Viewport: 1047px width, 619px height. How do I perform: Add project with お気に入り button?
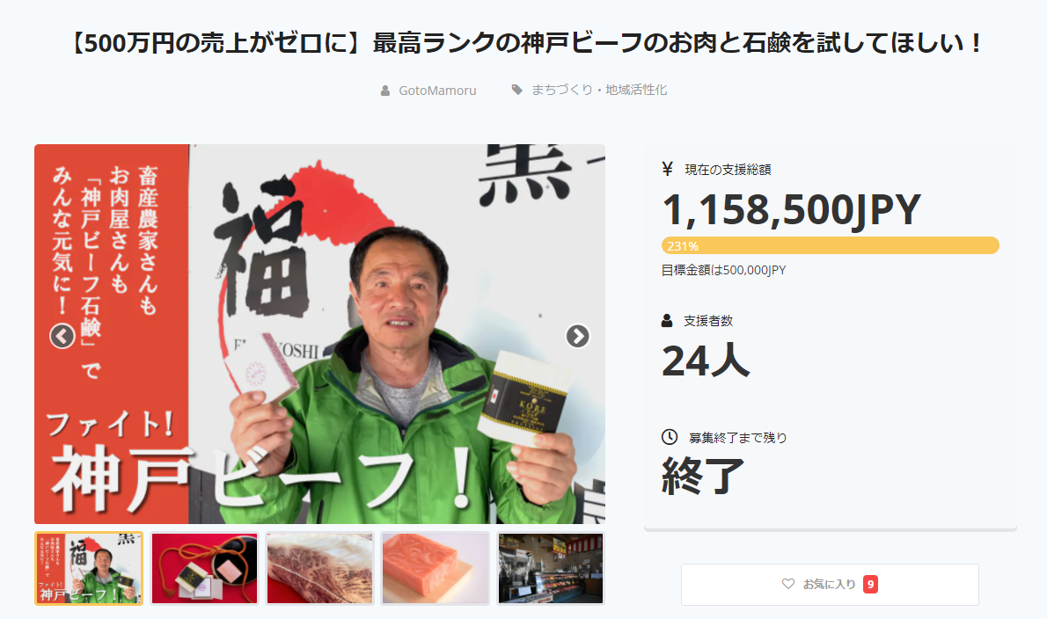pyautogui.click(x=830, y=585)
